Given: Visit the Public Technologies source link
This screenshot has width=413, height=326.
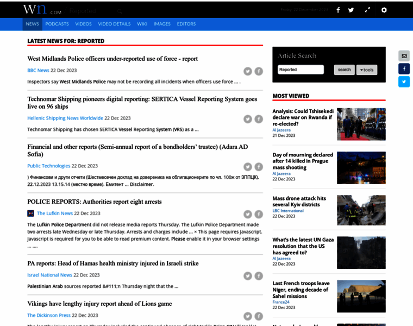Looking at the screenshot, I should [x=49, y=166].
